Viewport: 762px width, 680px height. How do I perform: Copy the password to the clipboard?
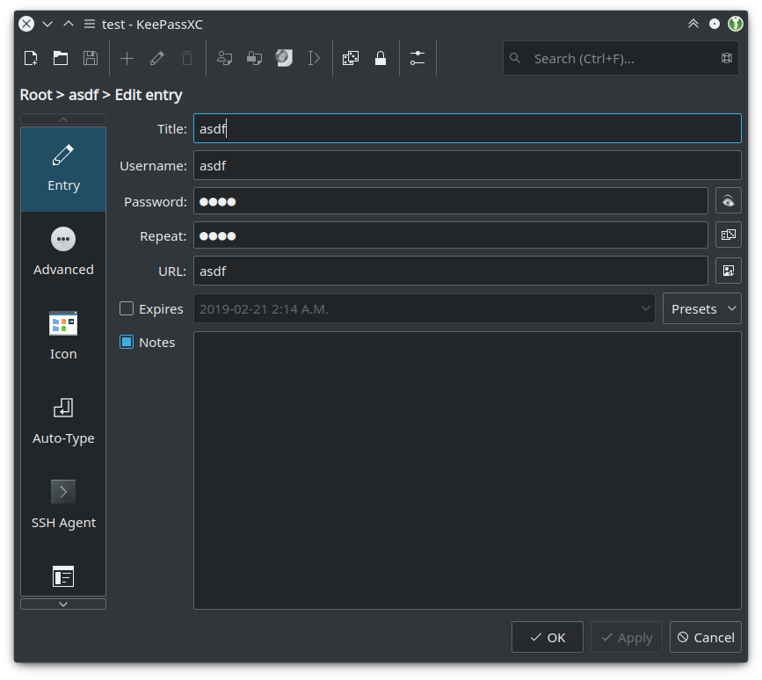pos(254,58)
